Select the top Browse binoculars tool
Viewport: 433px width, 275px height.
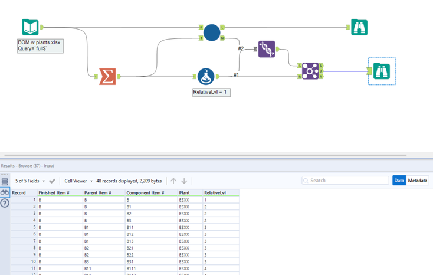359,27
